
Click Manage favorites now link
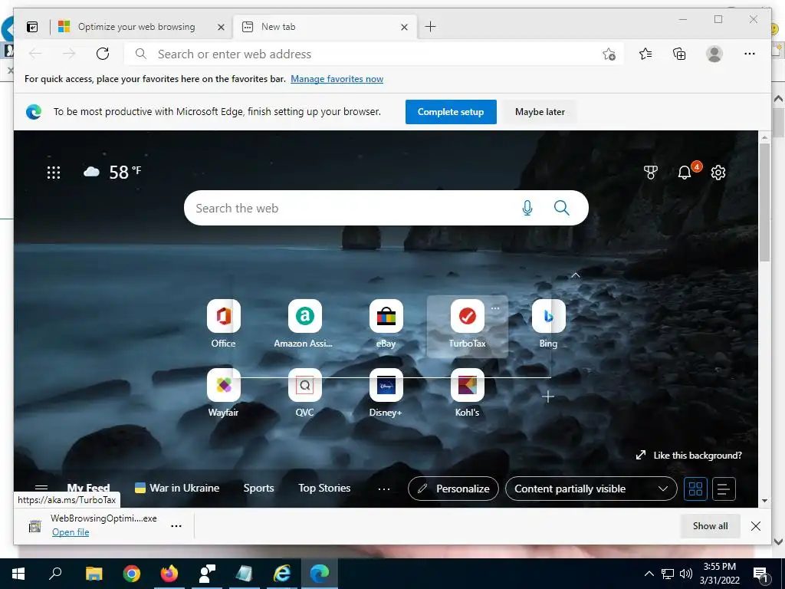pyautogui.click(x=337, y=79)
